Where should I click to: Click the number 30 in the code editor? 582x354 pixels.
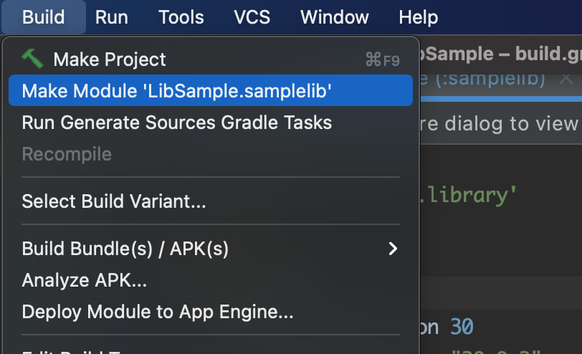click(x=462, y=327)
